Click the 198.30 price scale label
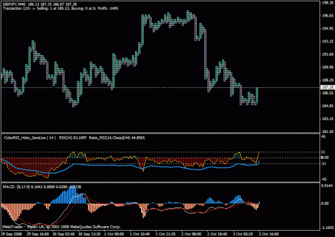 tap(327, 3)
